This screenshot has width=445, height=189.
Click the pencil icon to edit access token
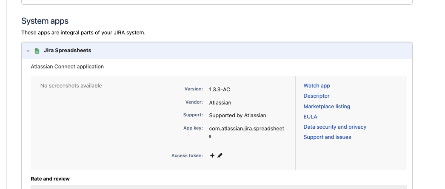coord(220,155)
